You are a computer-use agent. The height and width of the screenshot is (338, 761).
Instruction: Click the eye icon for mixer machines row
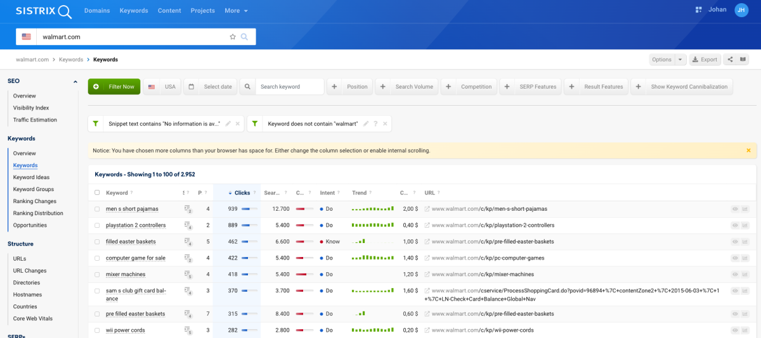tap(735, 275)
